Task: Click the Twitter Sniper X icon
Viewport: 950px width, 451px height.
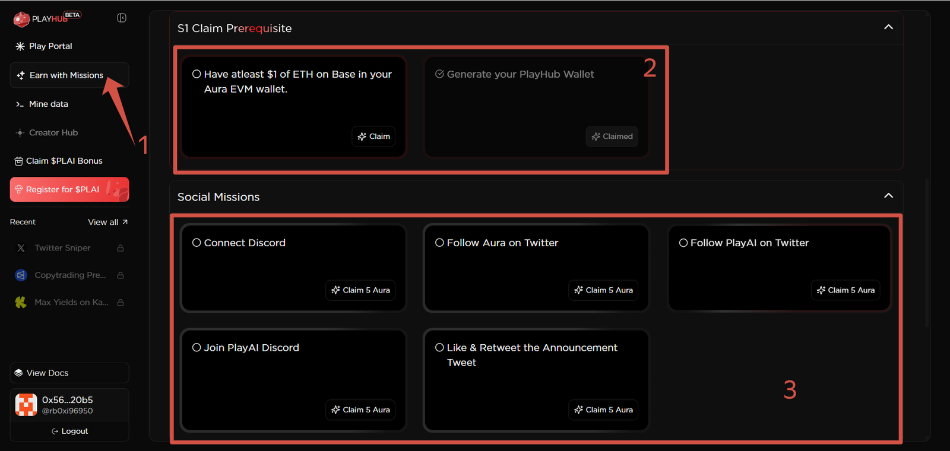Action: click(x=21, y=248)
